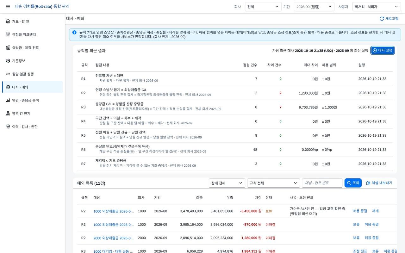Click the 보류 status in the 2026-08 row
Image resolution: width=405 pixels, height=253 pixels.
[x=269, y=211]
